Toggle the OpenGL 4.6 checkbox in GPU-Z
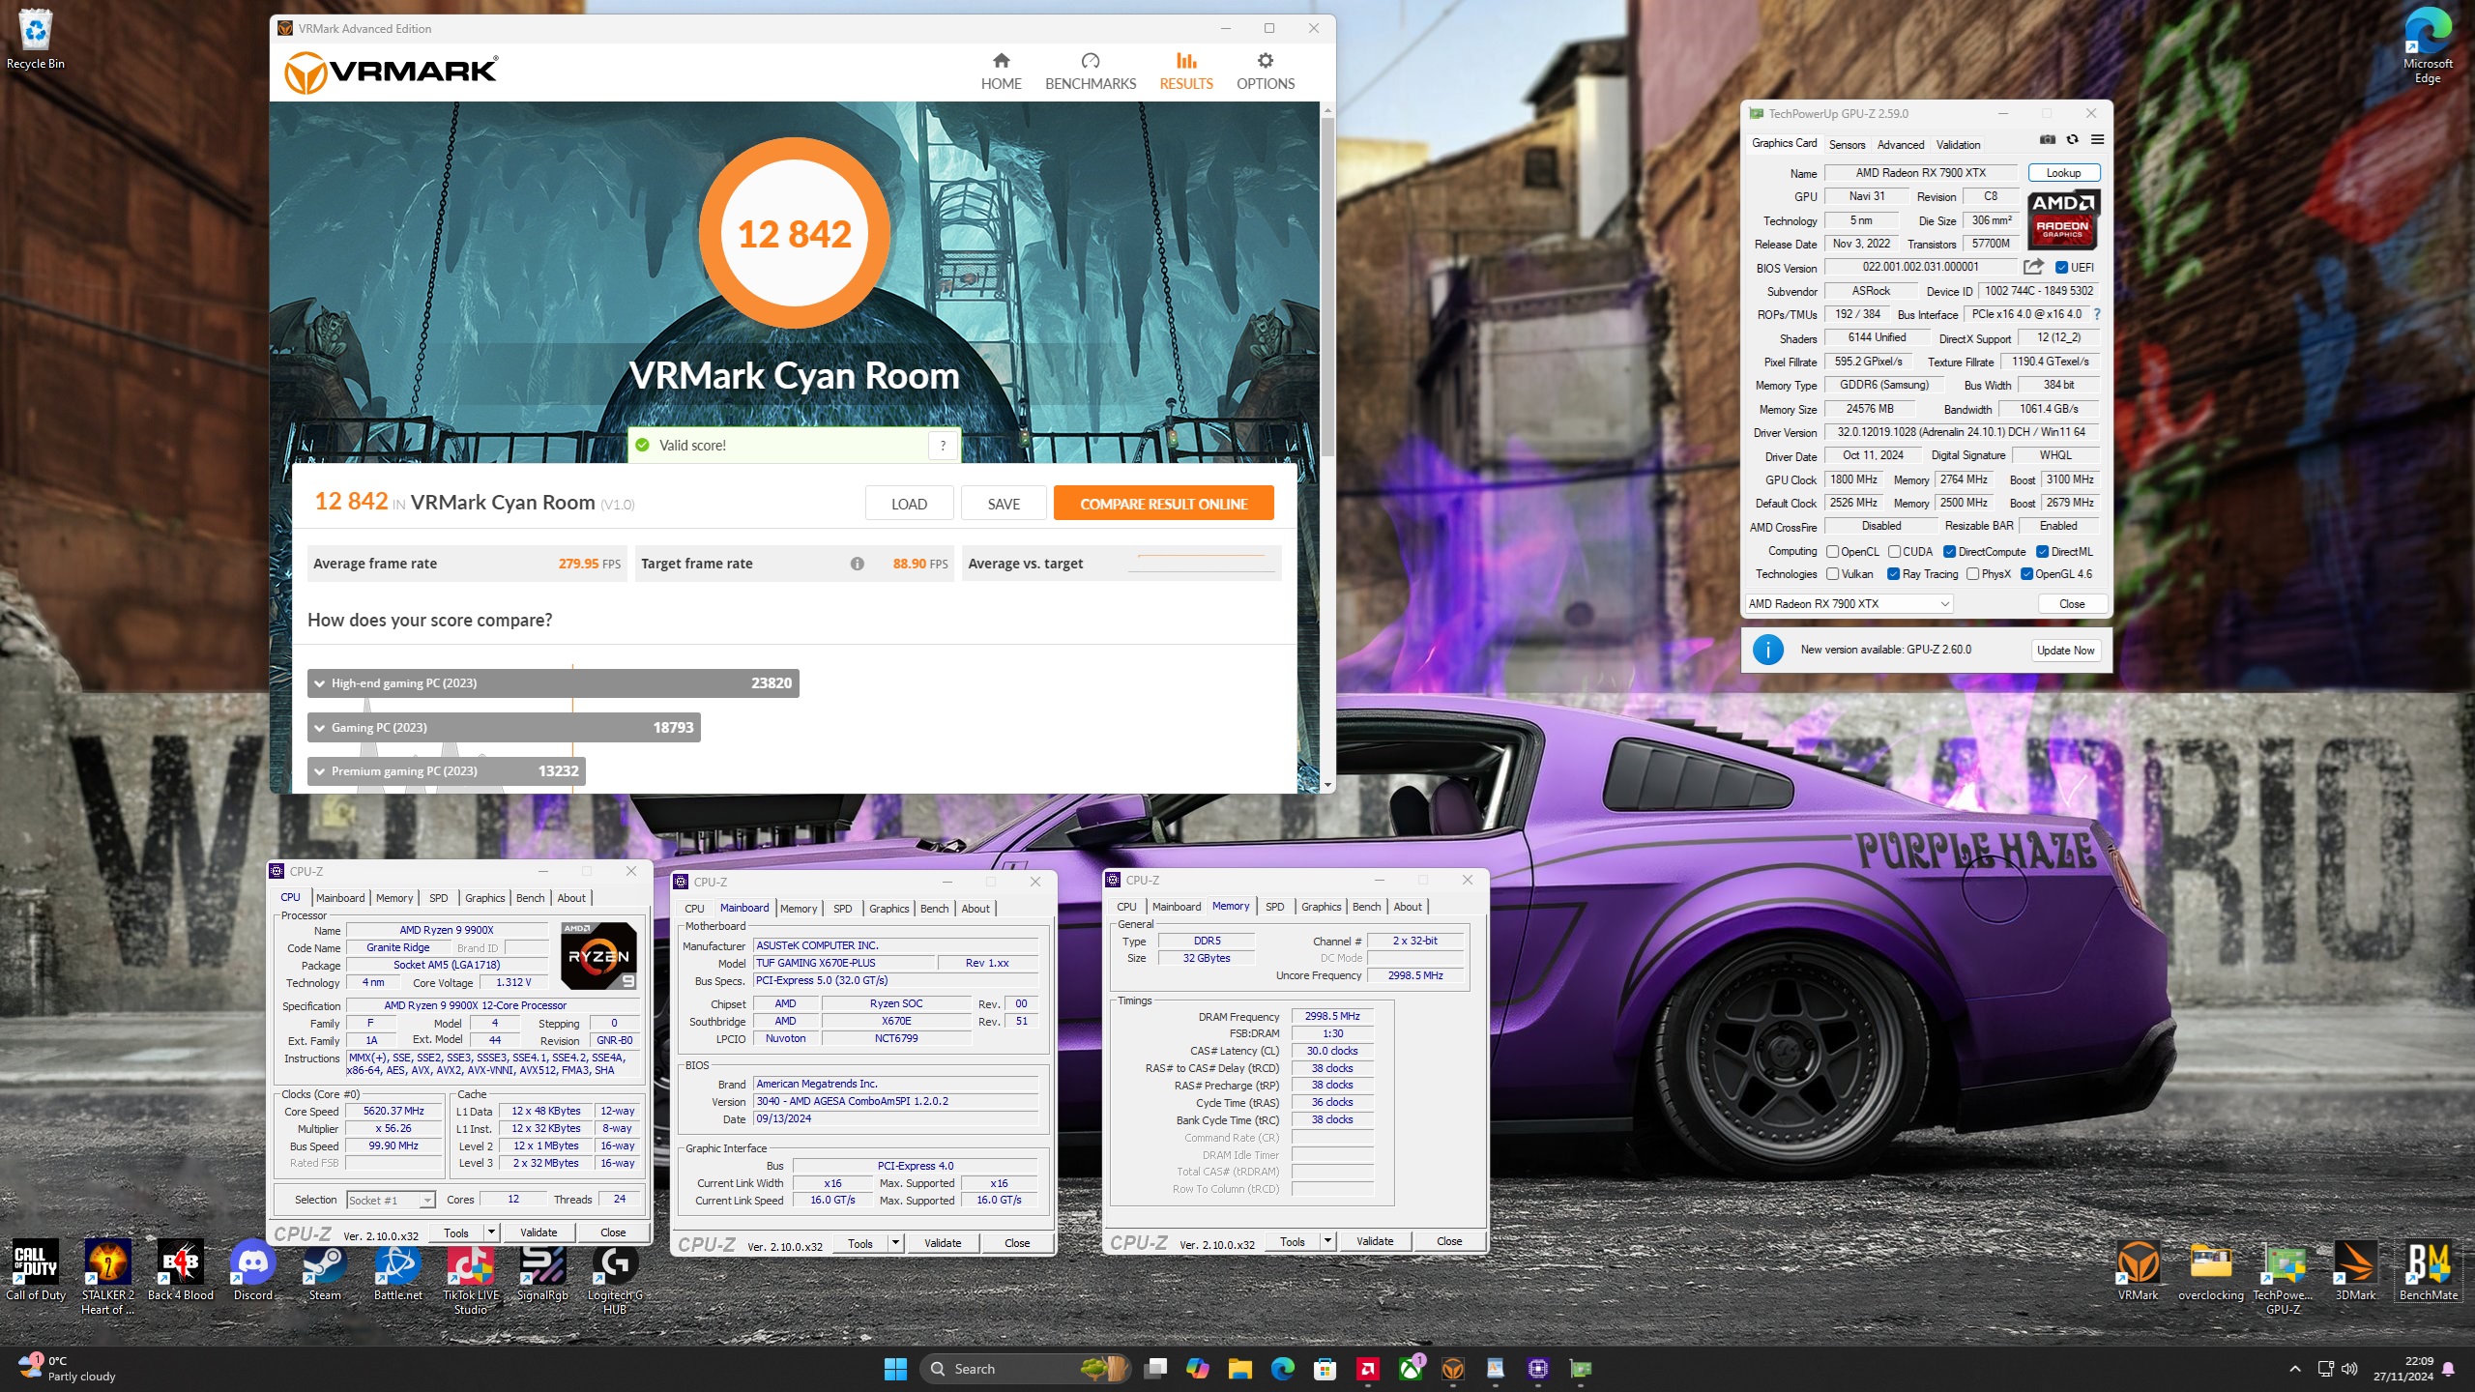 point(2026,574)
